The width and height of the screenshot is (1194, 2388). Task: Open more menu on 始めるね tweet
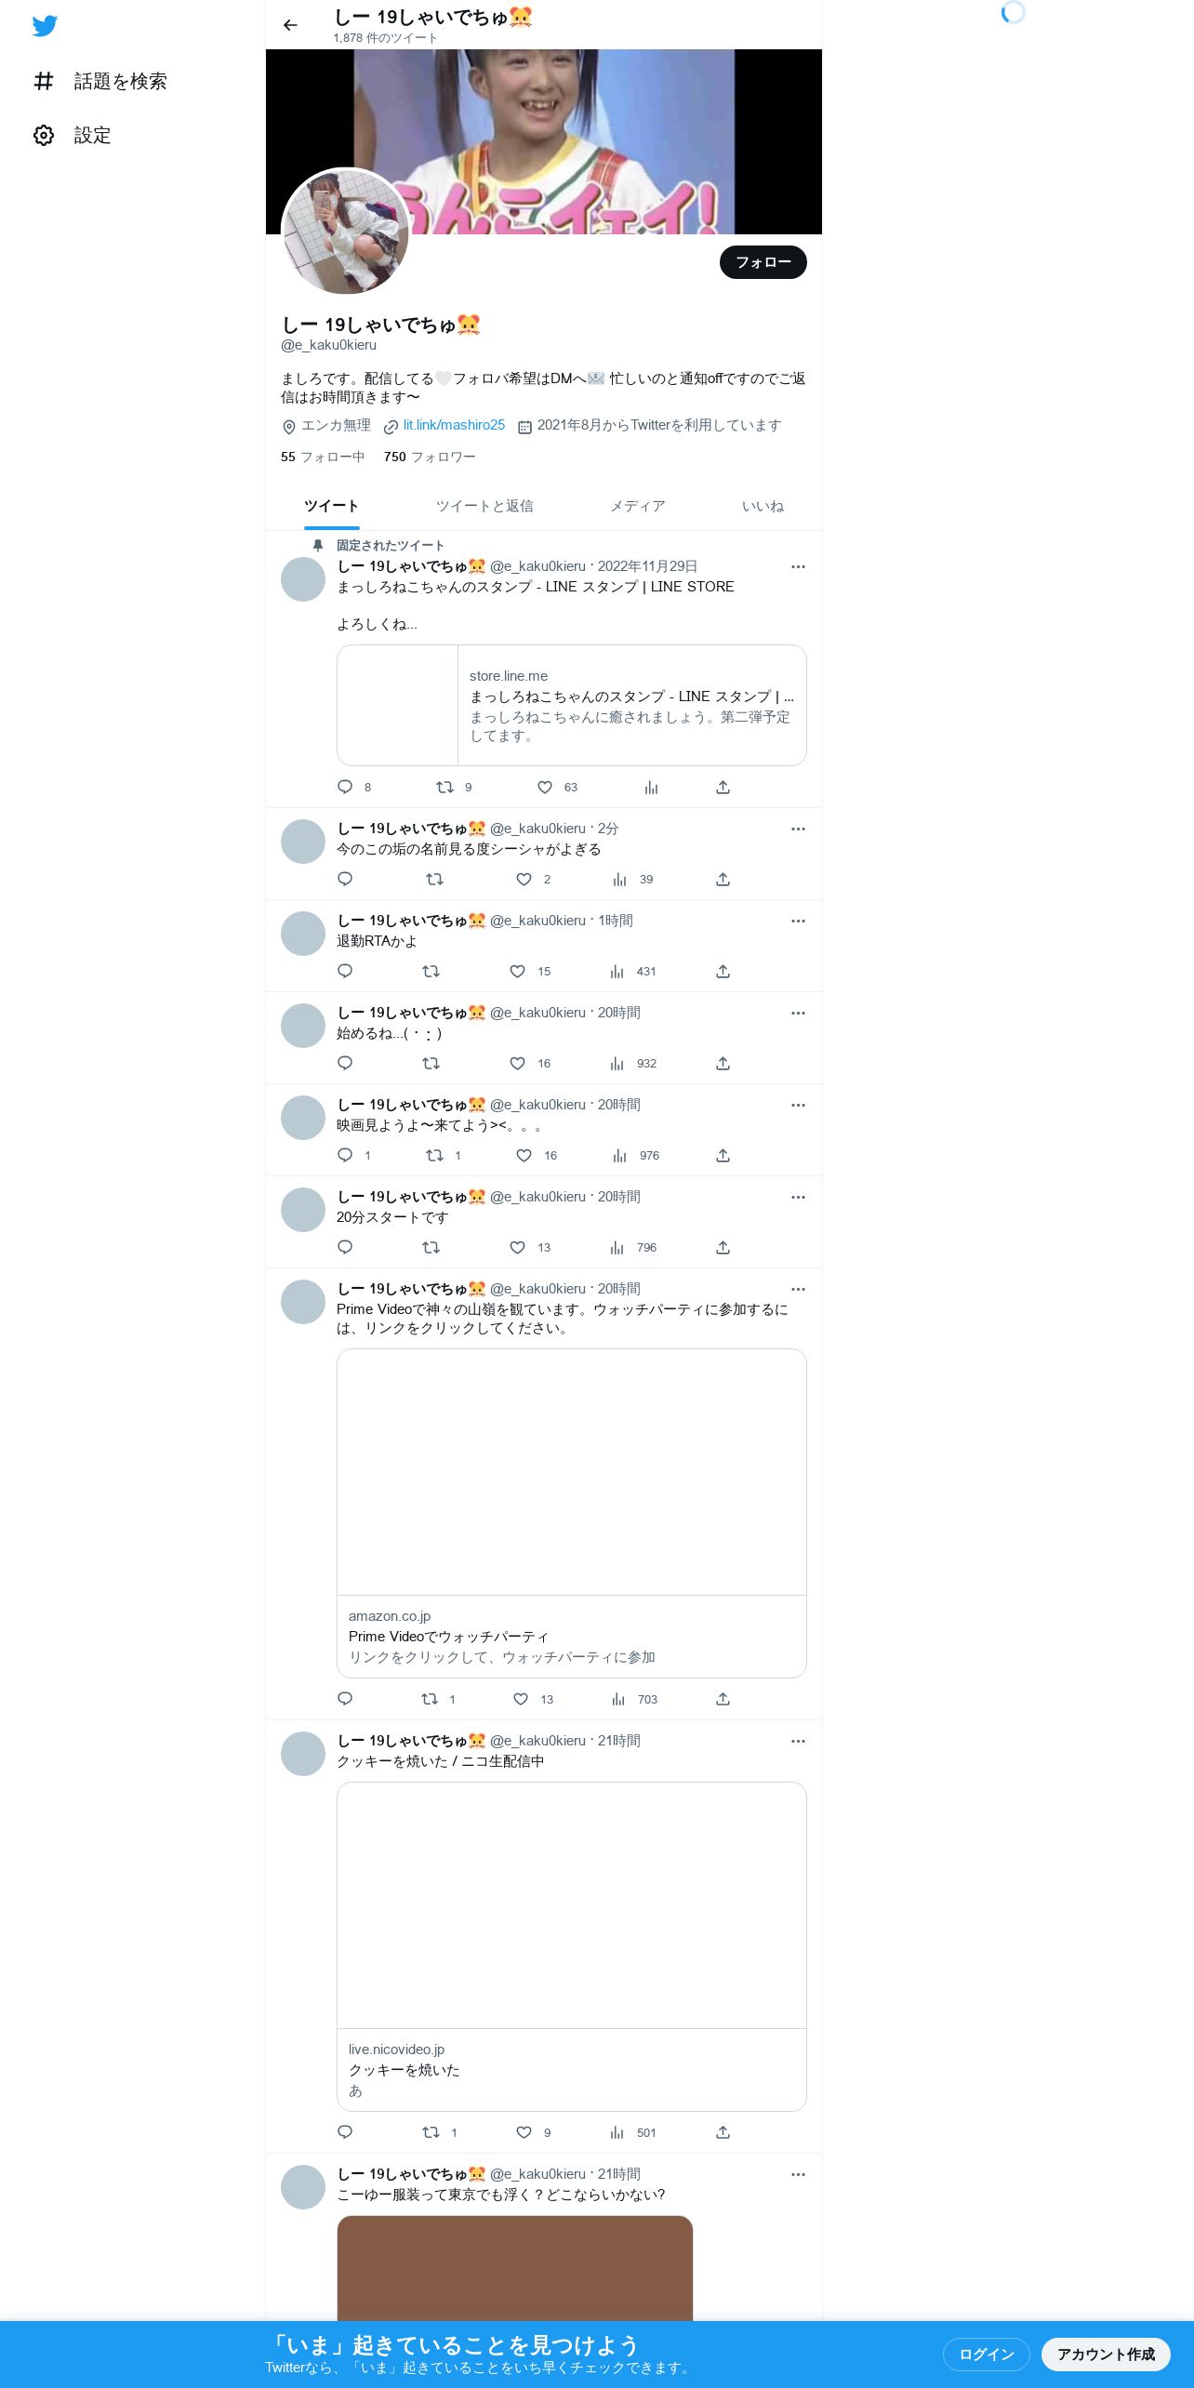click(798, 1014)
